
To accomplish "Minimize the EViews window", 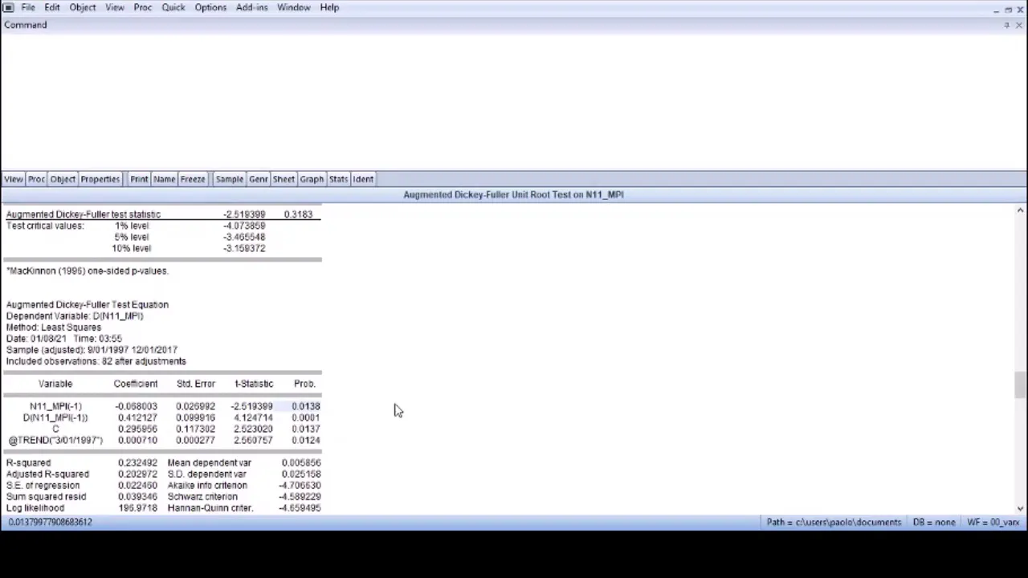I will tap(996, 10).
